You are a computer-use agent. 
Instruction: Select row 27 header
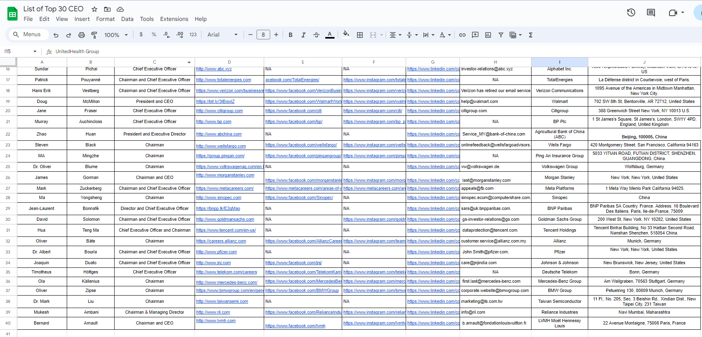tap(8, 188)
